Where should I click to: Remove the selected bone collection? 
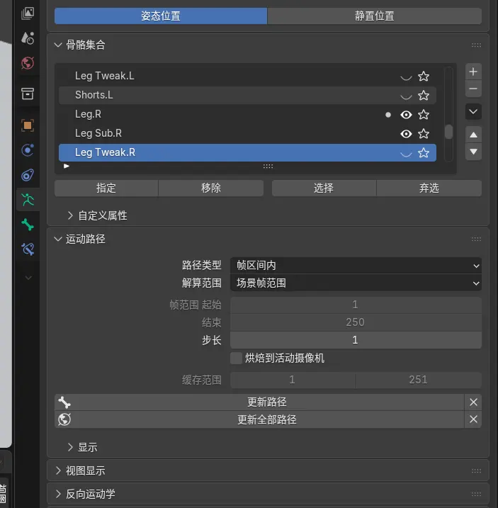[473, 89]
